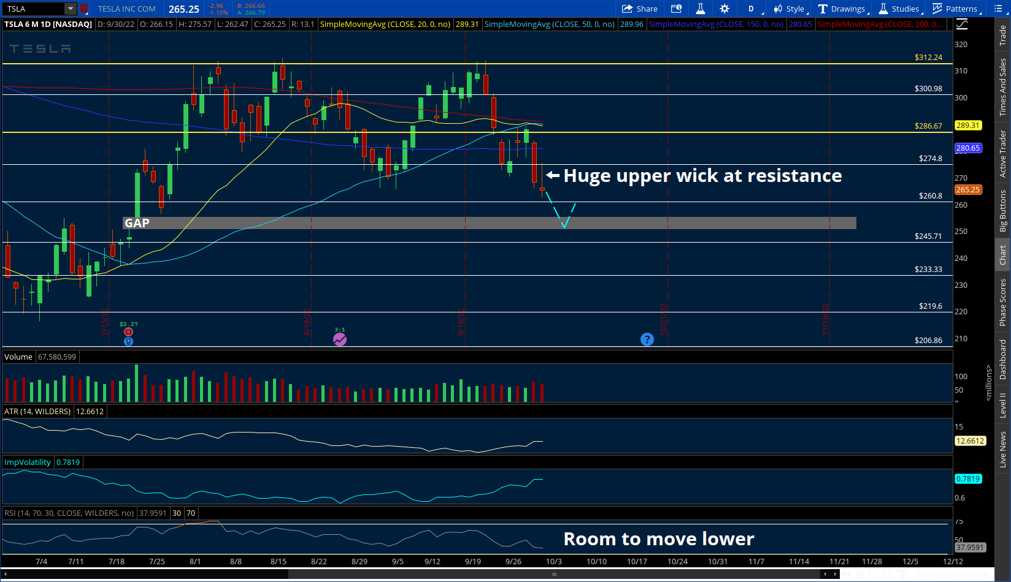Click the horizontal scrollbar thumb grip
The image size is (1011, 582).
(x=554, y=574)
